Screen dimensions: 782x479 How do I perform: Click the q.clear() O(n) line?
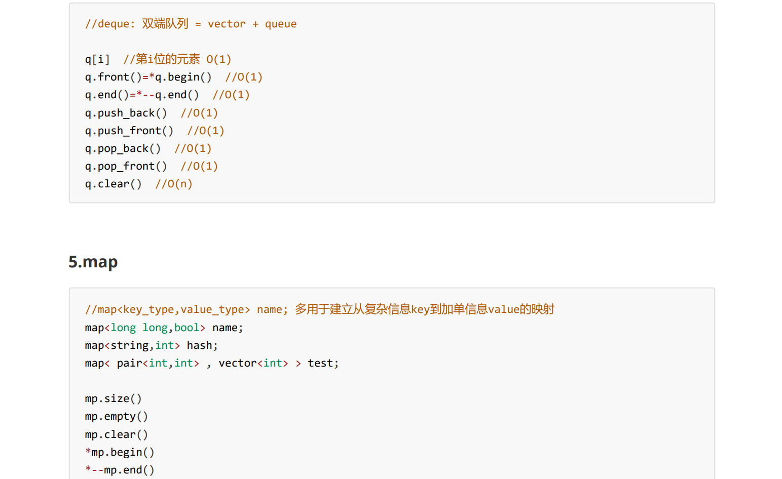pyautogui.click(x=139, y=184)
